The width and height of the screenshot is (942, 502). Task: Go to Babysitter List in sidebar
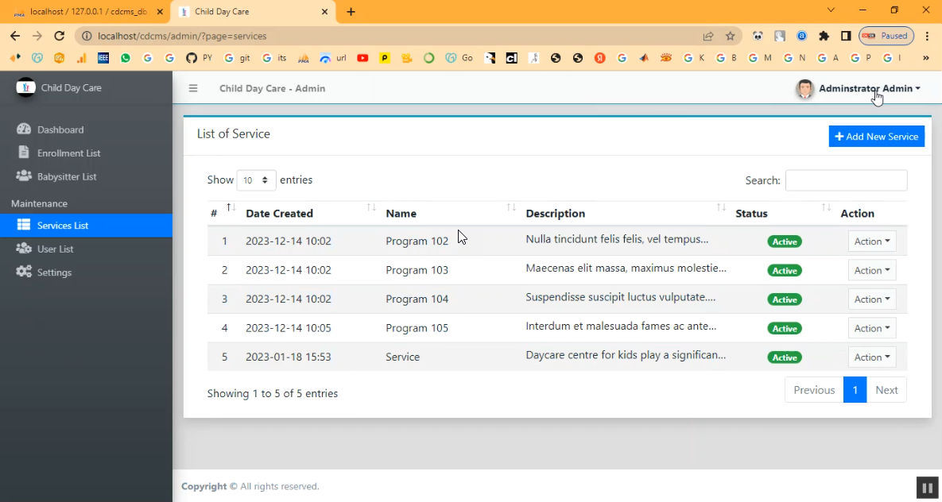[66, 176]
